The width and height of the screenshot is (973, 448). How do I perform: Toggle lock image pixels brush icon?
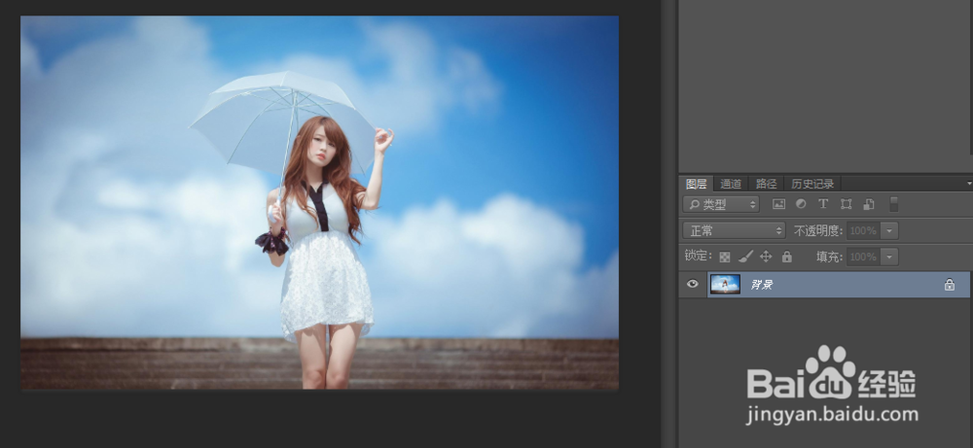[x=745, y=257]
